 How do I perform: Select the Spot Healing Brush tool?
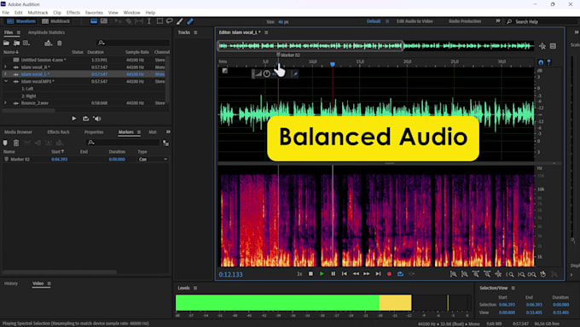pos(190,21)
